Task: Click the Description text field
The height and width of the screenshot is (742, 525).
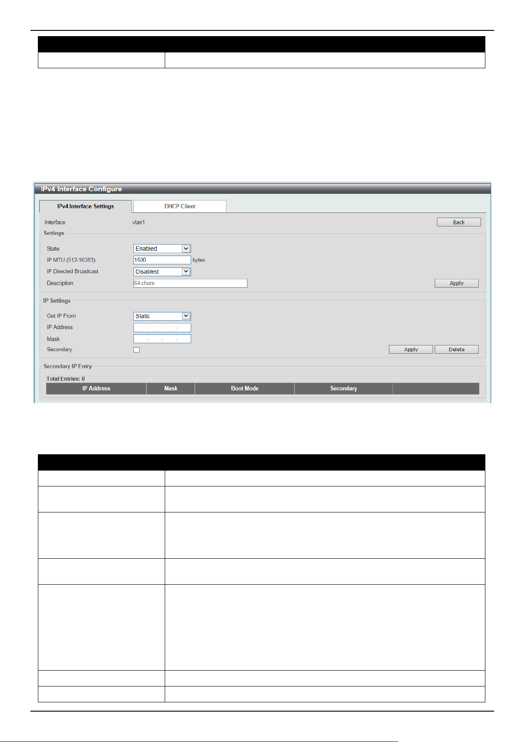Action: (190, 283)
